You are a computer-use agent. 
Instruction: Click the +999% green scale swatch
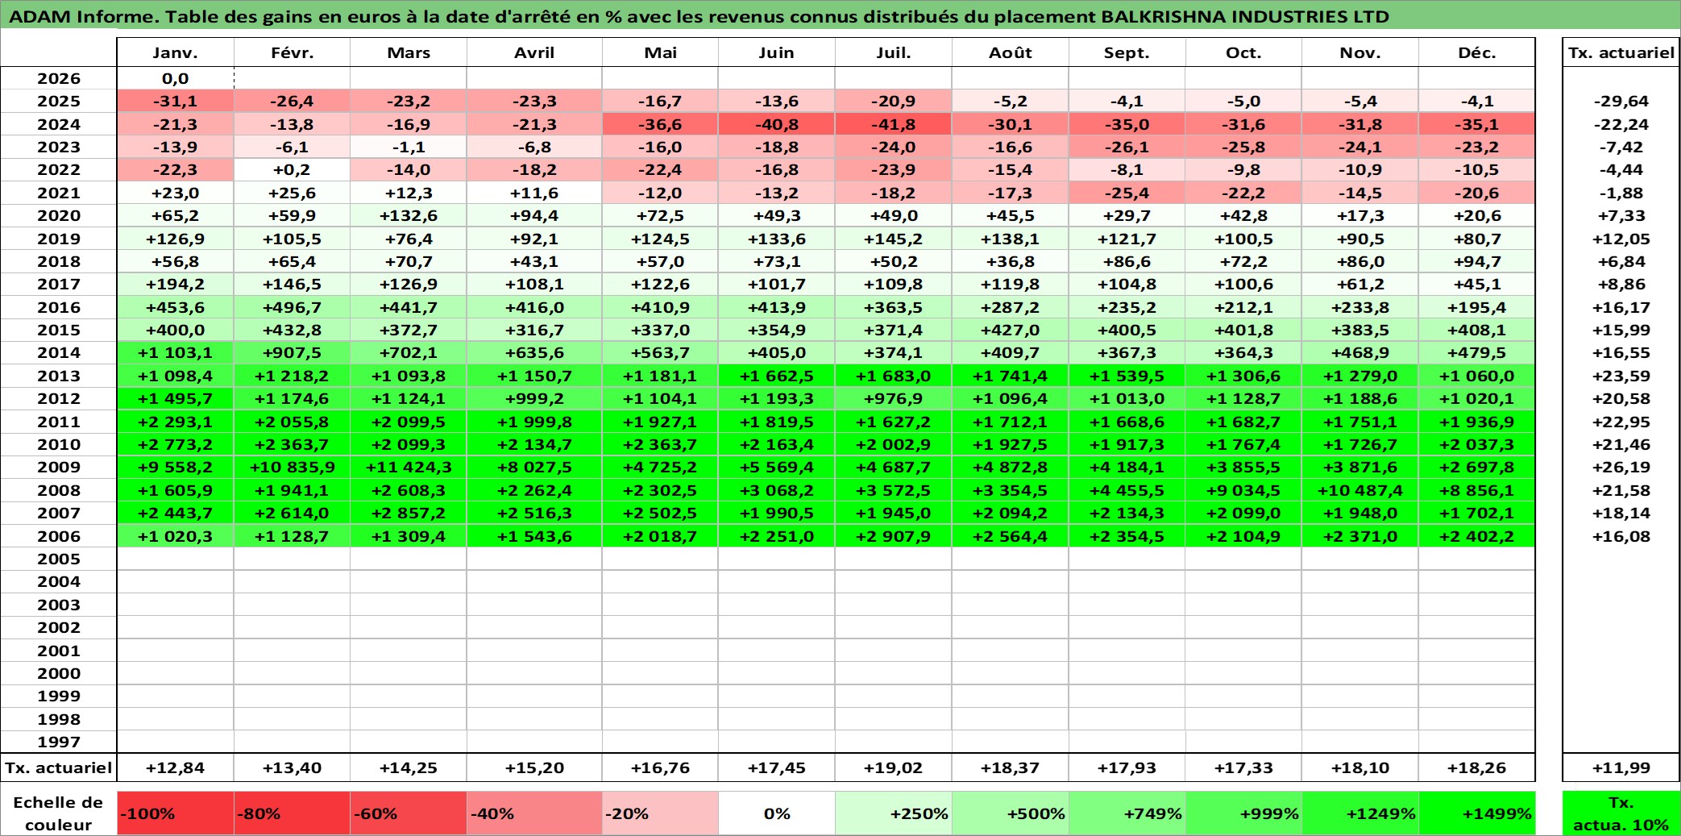(1243, 813)
